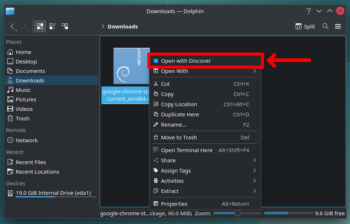Screen dimensions: 350x224
Task: Open Pictures in Places
Action: (51, 99)
